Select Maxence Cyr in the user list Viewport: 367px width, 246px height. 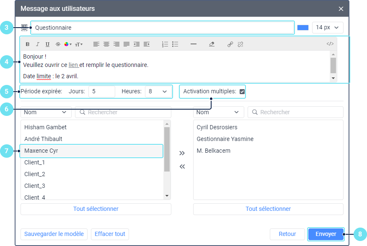tap(91, 151)
